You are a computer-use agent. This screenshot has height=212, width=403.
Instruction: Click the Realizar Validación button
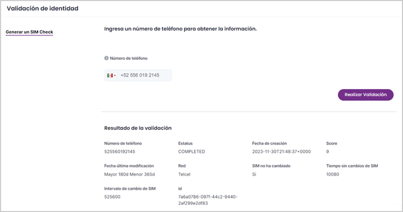pyautogui.click(x=366, y=94)
